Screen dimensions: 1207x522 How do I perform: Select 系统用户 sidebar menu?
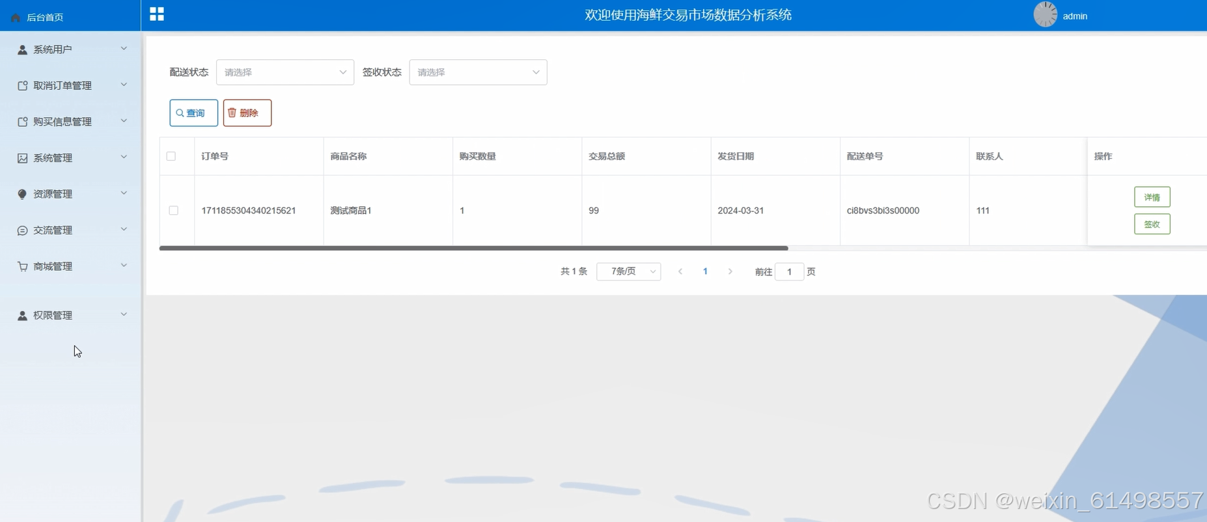tap(70, 49)
